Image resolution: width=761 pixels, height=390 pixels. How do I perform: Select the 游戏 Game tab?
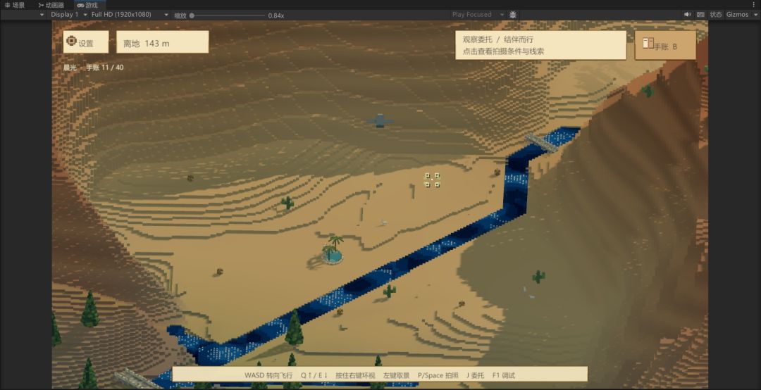[x=88, y=5]
